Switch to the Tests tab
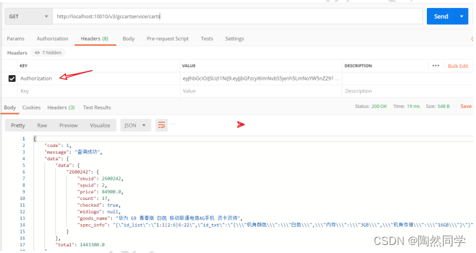 [207, 39]
